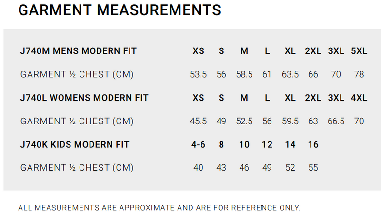Click the 5XL size column header
Screen dimensions: 381x212
[x=359, y=51]
